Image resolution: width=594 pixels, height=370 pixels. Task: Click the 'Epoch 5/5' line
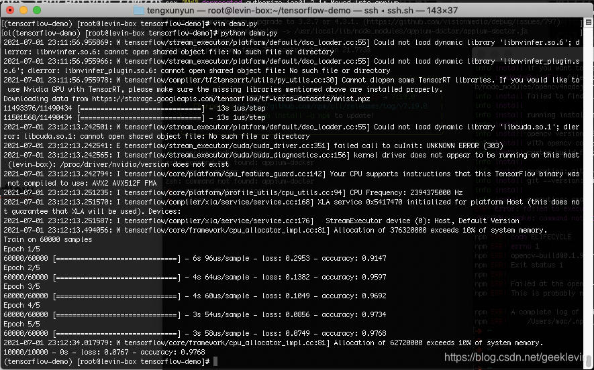click(21, 324)
